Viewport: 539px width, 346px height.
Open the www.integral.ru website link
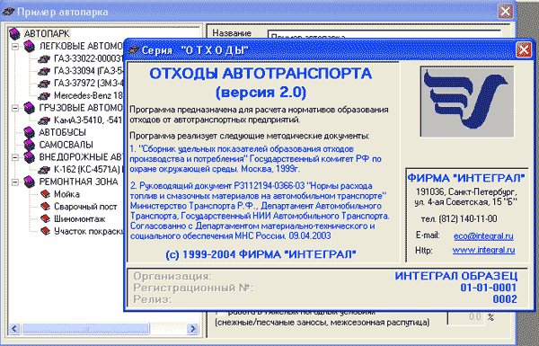tap(483, 250)
